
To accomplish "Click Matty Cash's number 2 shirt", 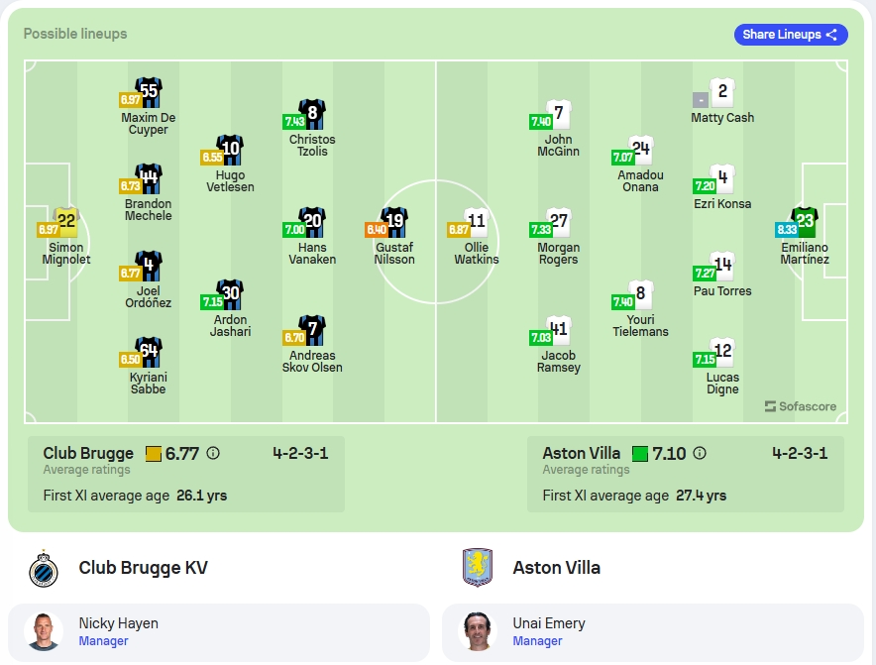I will (722, 91).
